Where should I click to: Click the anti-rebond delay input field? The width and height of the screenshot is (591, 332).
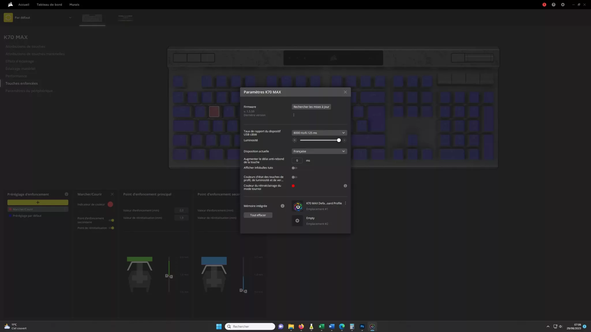(x=297, y=161)
